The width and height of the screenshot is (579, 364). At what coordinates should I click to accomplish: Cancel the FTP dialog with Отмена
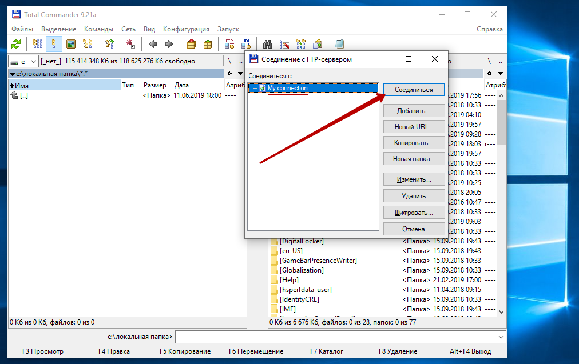point(414,229)
